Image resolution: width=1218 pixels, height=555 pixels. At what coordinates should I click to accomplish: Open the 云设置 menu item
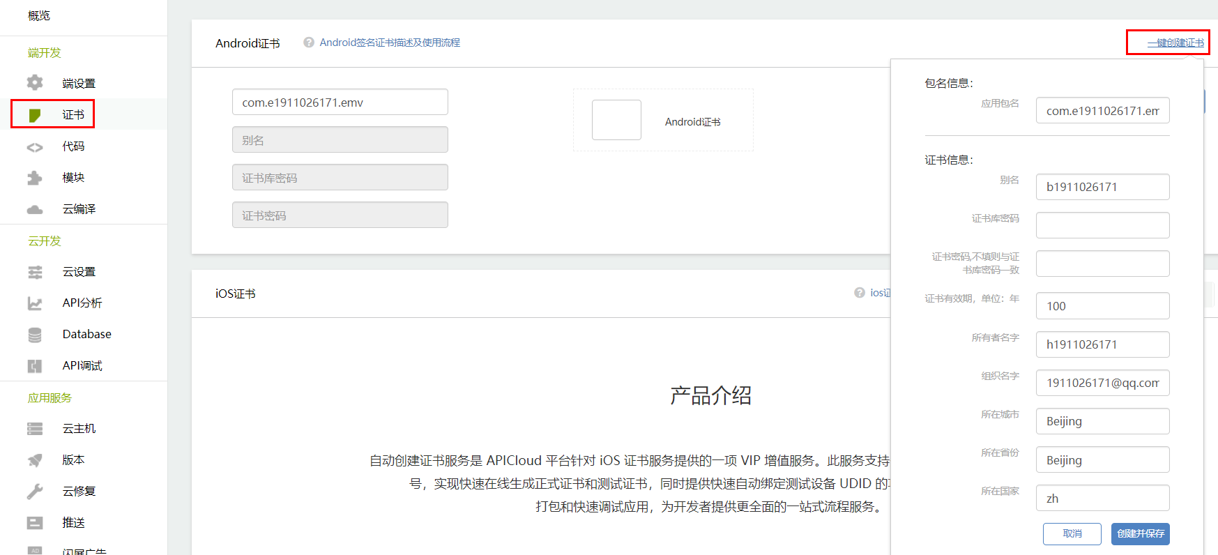point(79,272)
